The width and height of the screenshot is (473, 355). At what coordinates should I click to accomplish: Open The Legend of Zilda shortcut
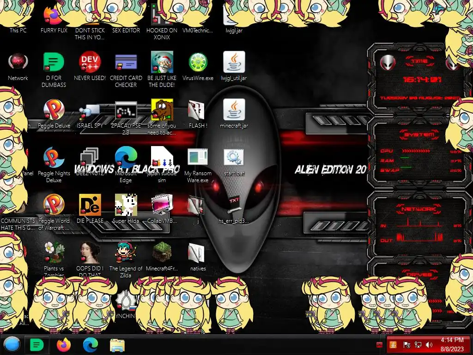(x=126, y=260)
